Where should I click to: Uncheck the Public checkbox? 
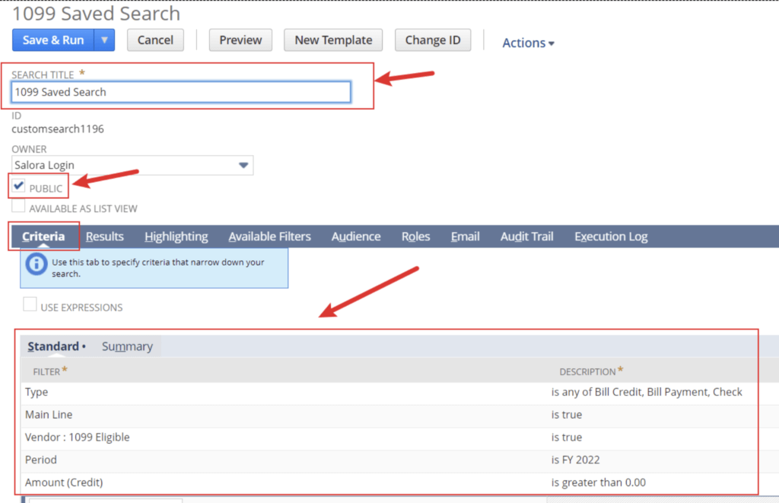pyautogui.click(x=19, y=186)
